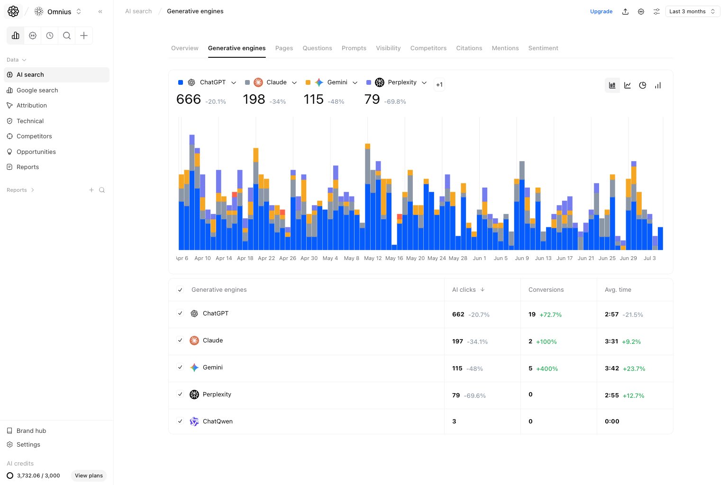Expand the Reports section chevron
Screen dimensions: 728x485
(33, 190)
